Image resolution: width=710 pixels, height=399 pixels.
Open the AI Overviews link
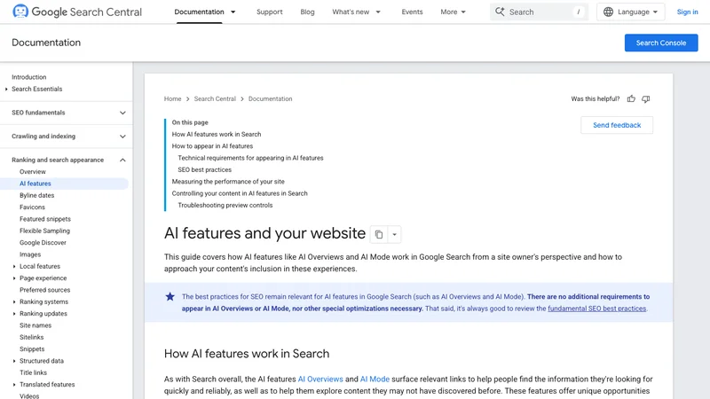tap(320, 379)
